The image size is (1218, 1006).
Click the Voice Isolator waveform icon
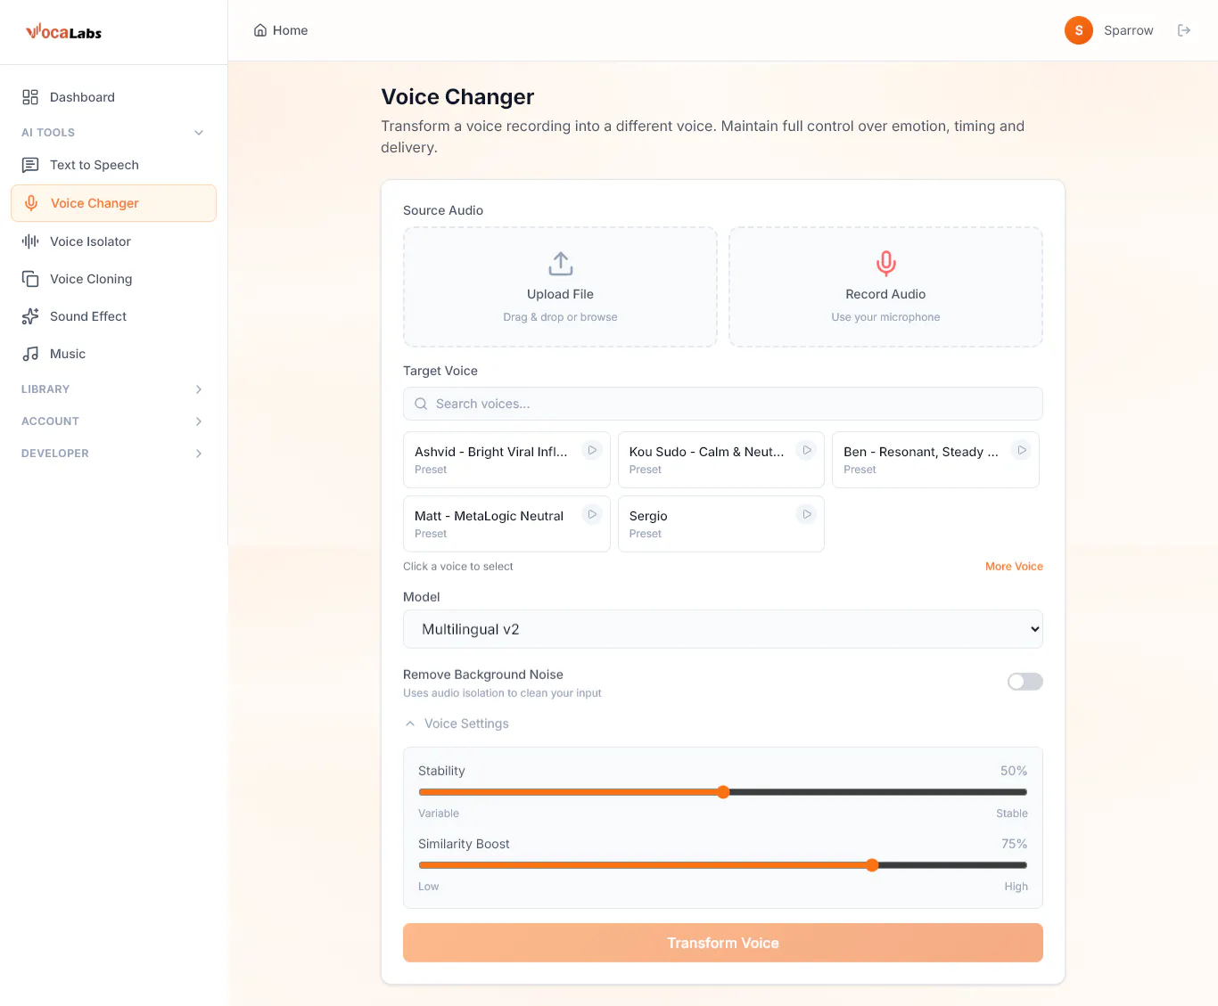point(30,241)
